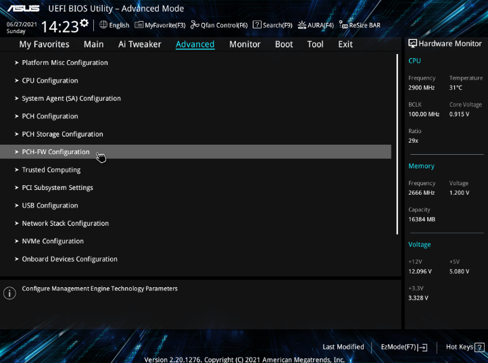Expand the Trusted Computing arrow

click(x=16, y=170)
